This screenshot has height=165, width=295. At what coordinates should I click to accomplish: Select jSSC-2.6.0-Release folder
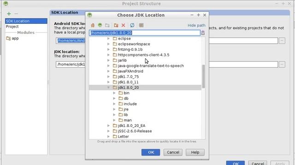tap(135, 131)
